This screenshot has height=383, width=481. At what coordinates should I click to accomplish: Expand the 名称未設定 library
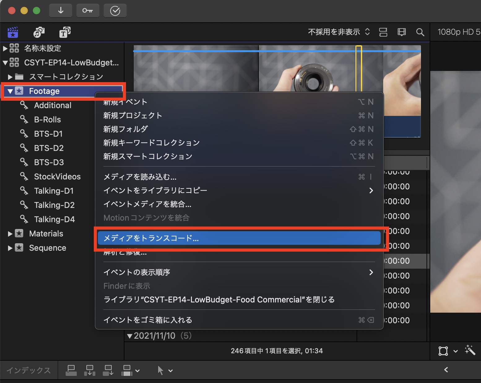(x=5, y=48)
